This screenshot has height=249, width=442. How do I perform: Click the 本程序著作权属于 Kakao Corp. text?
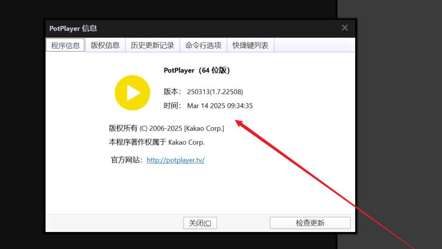(157, 142)
